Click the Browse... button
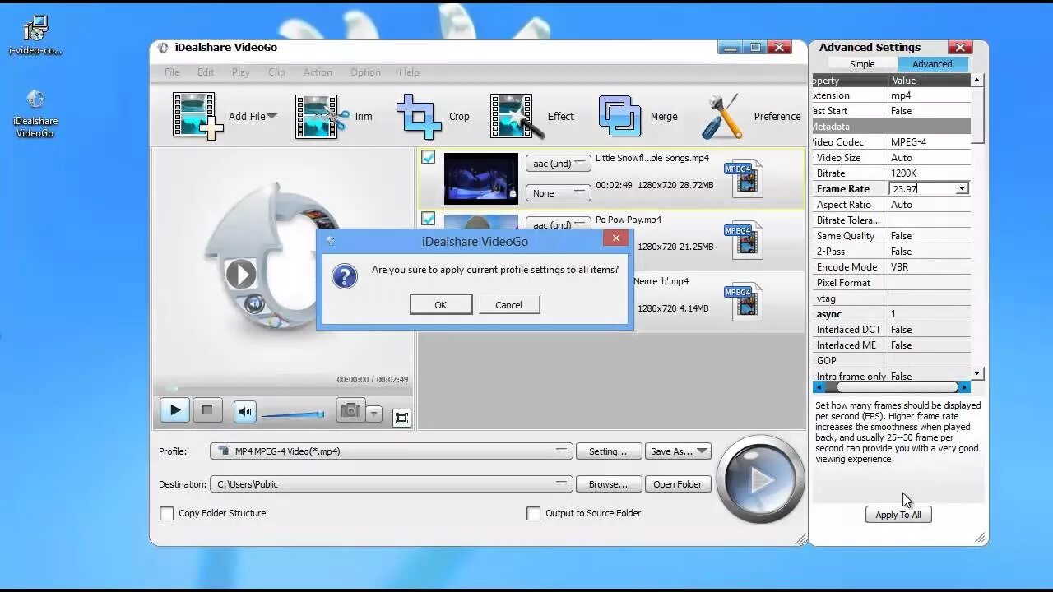The image size is (1053, 592). 608,484
